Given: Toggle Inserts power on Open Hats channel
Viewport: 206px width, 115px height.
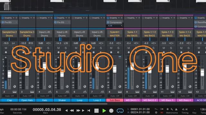Looking at the screenshot, I should (x=20, y=18).
